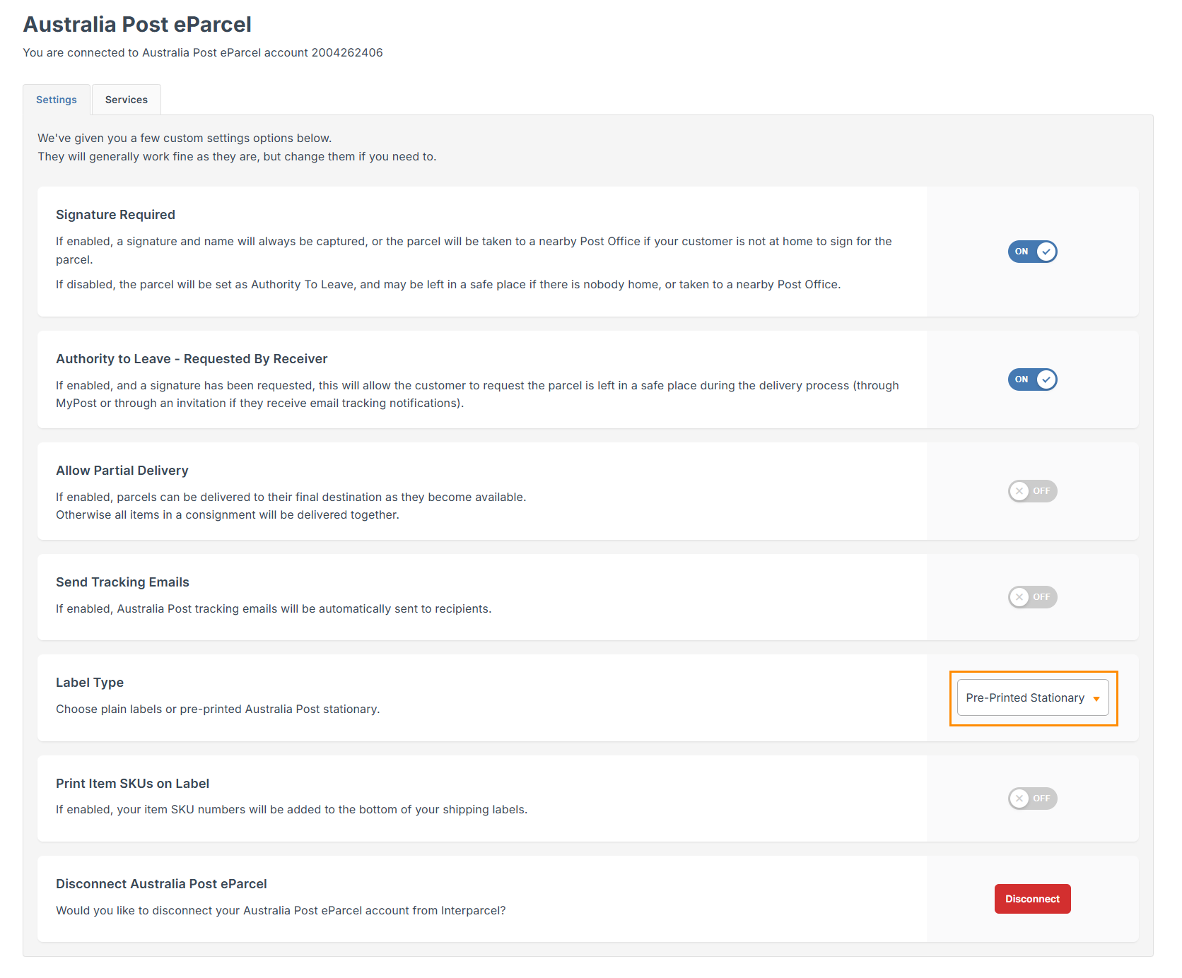Select the Settings tab
Image resolution: width=1182 pixels, height=978 pixels.
(x=57, y=100)
